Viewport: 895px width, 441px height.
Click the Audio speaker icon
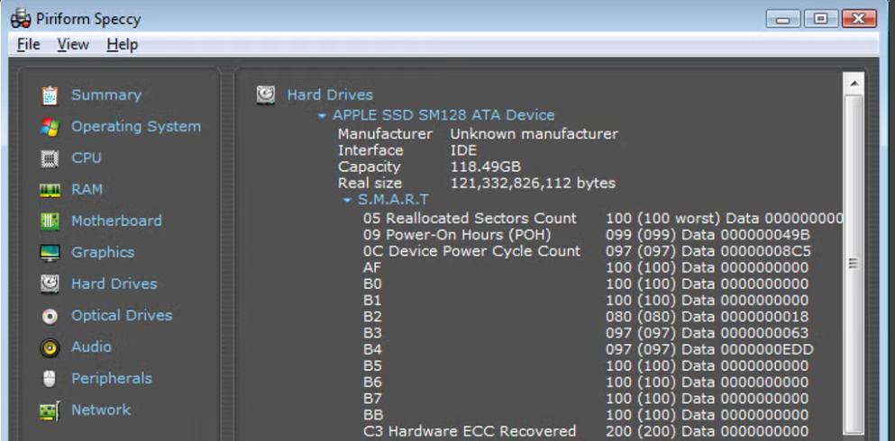point(50,347)
